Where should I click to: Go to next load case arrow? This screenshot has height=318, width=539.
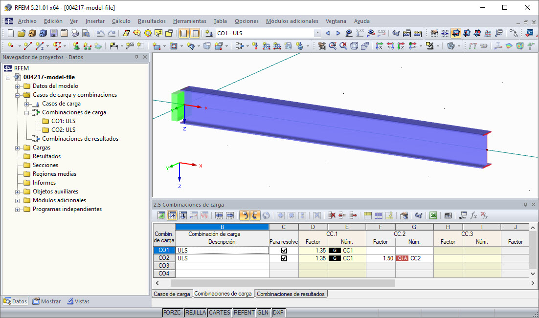pyautogui.click(x=338, y=33)
